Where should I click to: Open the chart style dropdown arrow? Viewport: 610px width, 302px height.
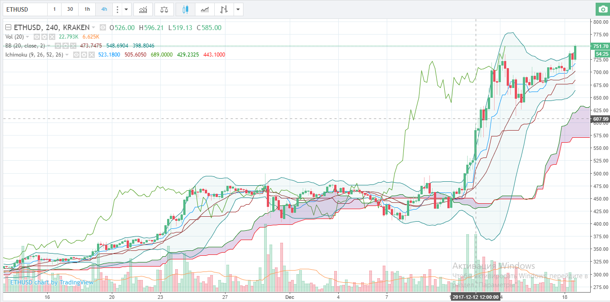click(238, 9)
